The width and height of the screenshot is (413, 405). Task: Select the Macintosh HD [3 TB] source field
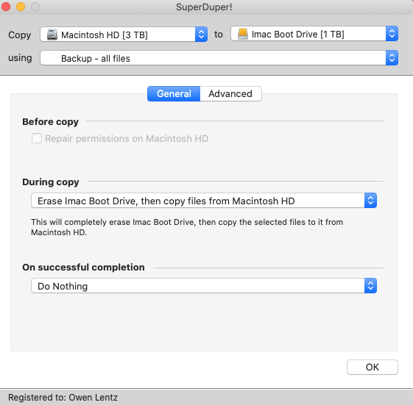coord(124,35)
